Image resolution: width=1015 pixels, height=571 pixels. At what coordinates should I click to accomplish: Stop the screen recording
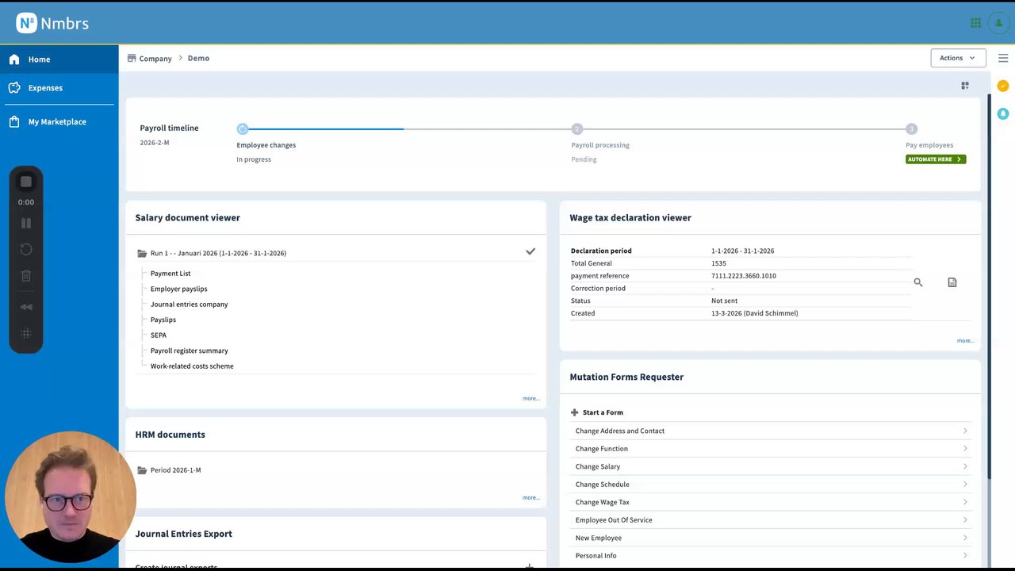point(26,182)
